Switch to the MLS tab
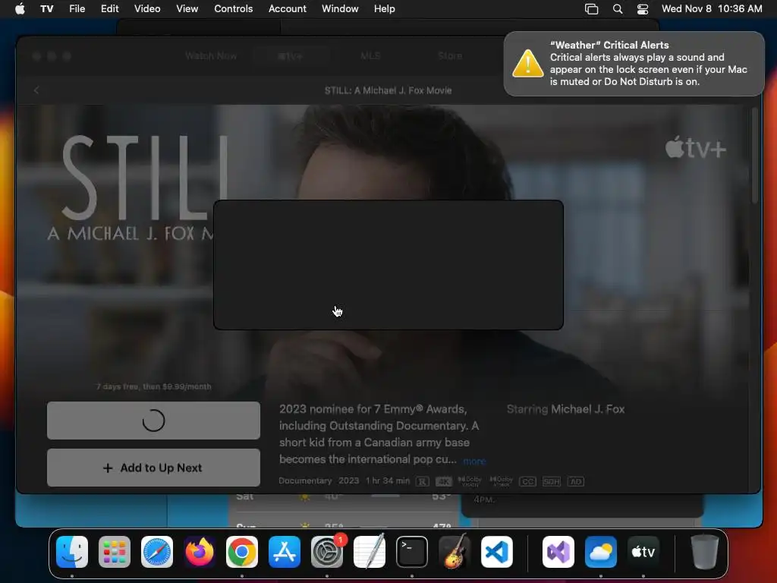 tap(370, 56)
